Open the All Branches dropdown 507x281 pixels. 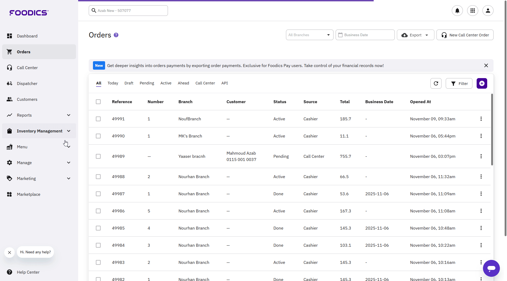309,35
